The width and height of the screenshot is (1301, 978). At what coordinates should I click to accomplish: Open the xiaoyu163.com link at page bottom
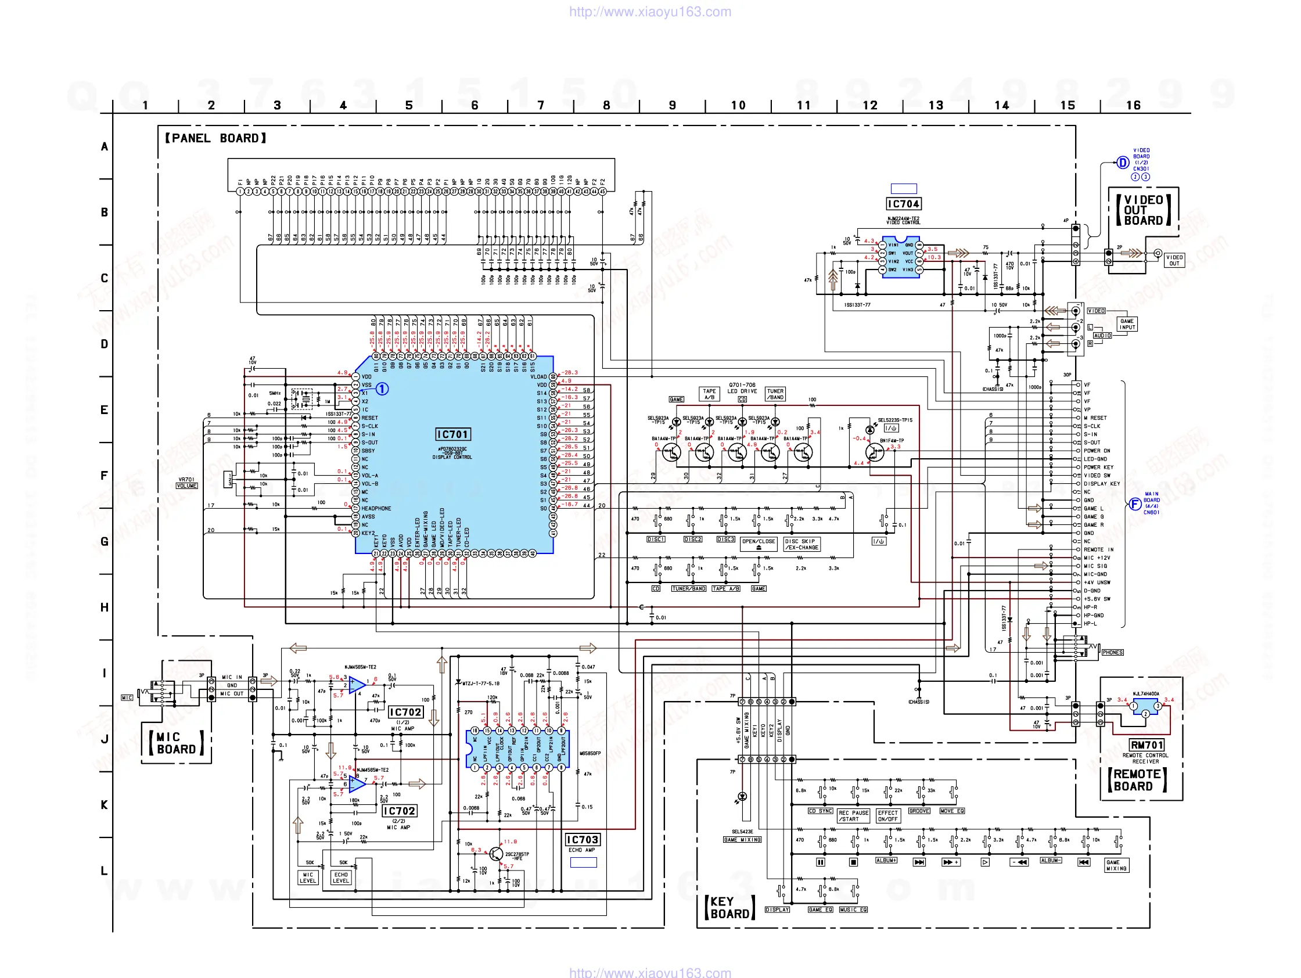[x=650, y=973]
